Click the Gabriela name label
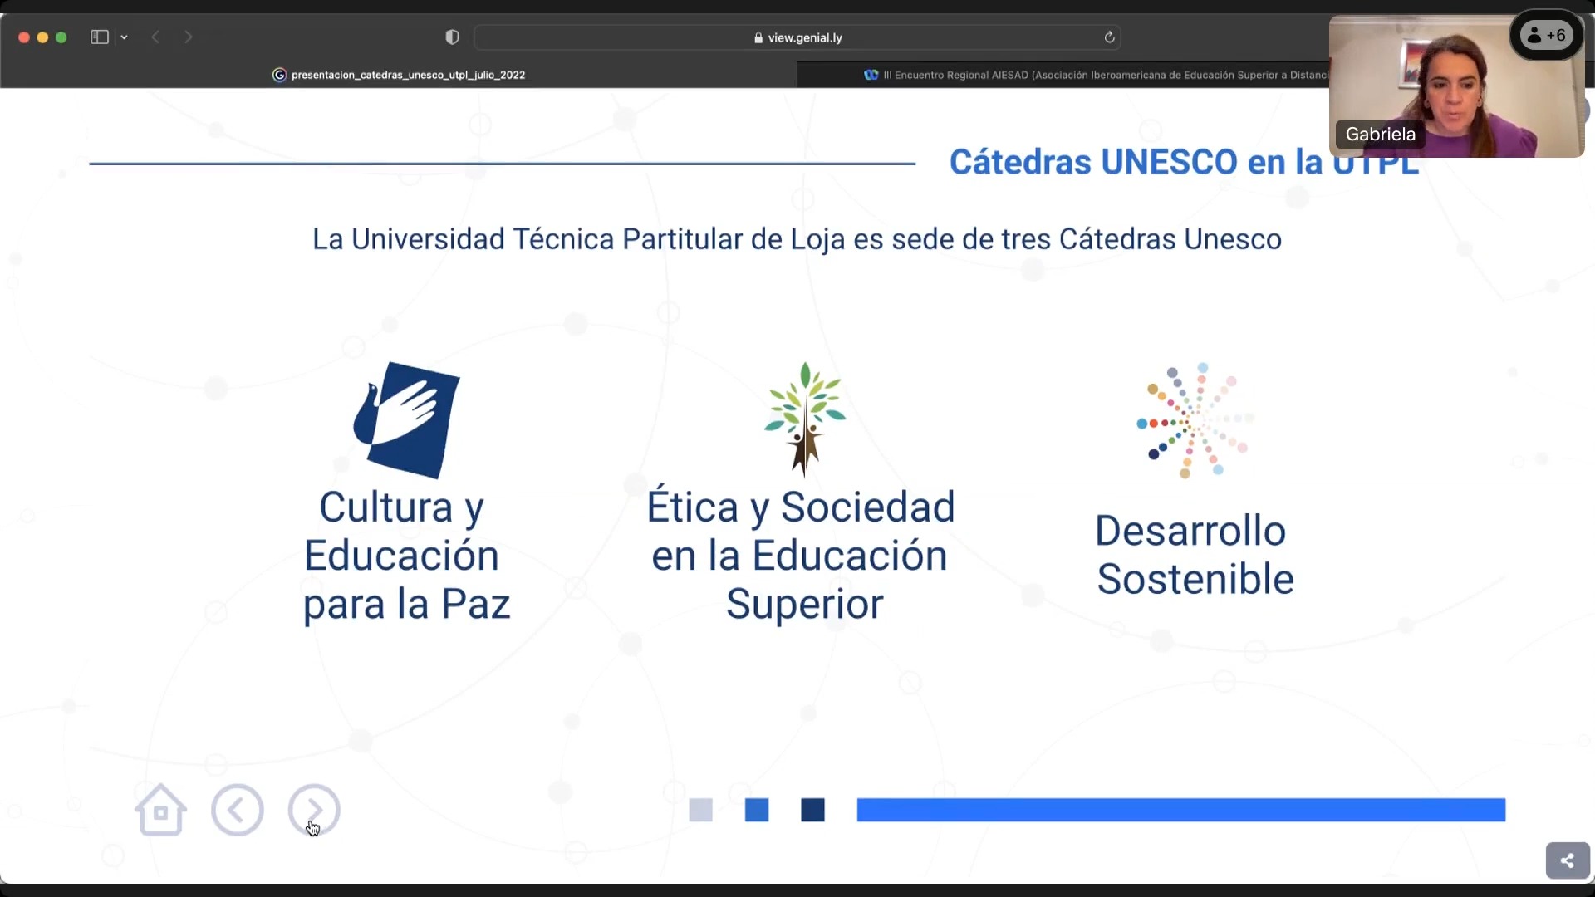Image resolution: width=1595 pixels, height=897 pixels. (1380, 134)
